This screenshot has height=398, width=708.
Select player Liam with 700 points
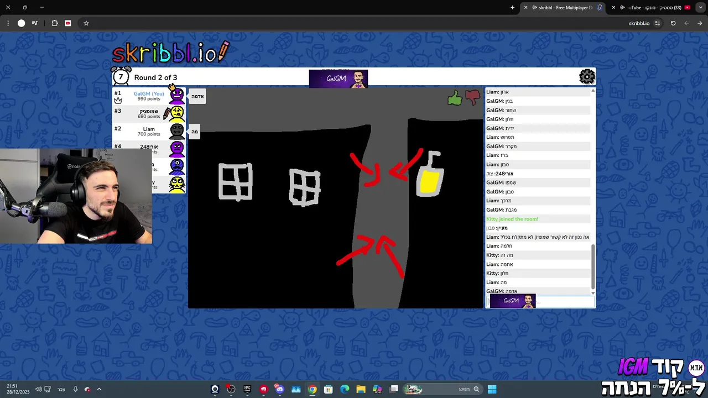[149, 131]
